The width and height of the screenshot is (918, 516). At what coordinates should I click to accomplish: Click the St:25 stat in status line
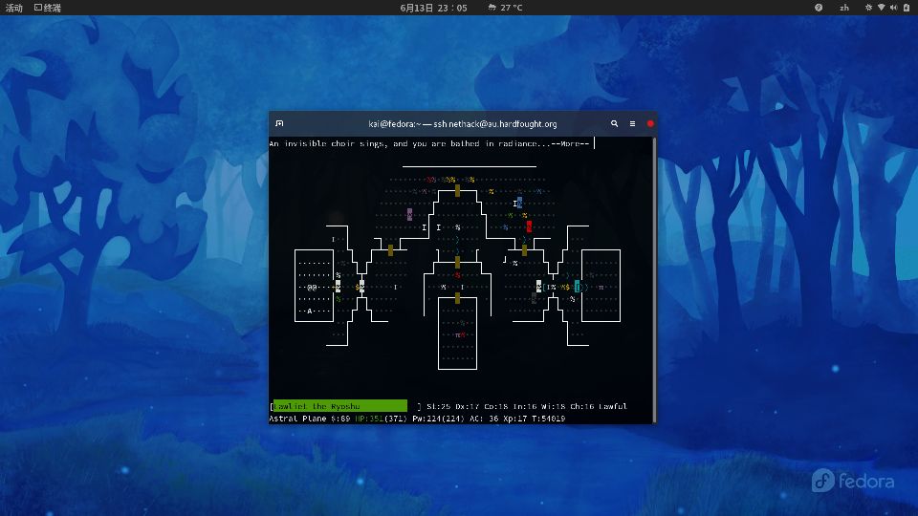[x=439, y=406]
